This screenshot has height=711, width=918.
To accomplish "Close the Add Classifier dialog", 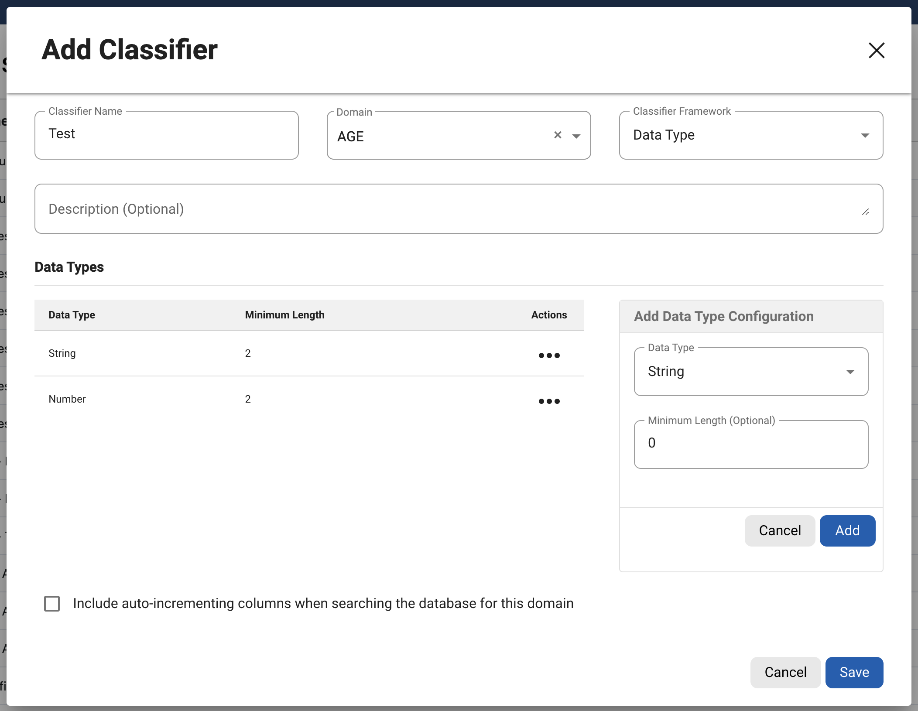I will [x=876, y=50].
